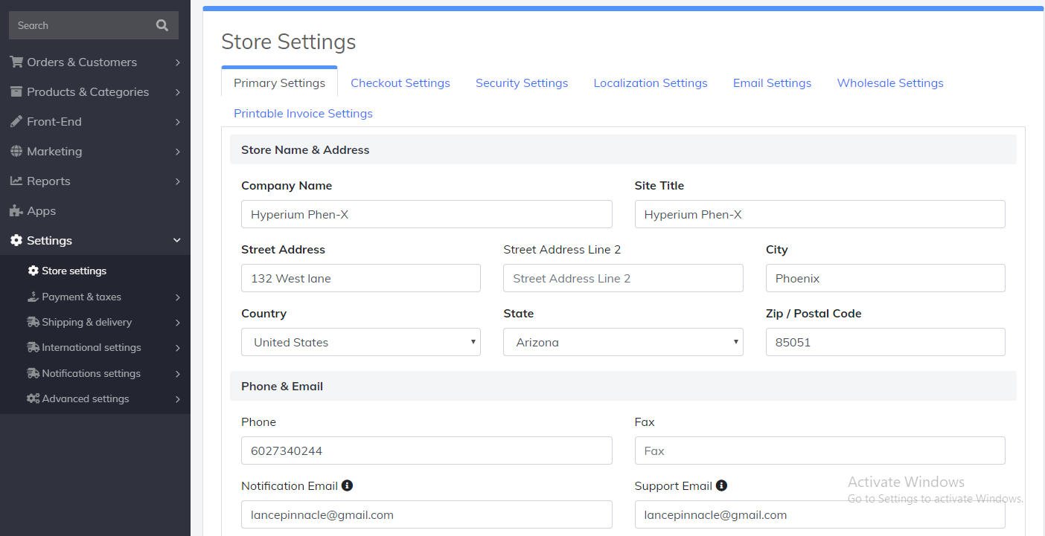
Task: Expand Products & Categories chevron
Action: pos(178,92)
